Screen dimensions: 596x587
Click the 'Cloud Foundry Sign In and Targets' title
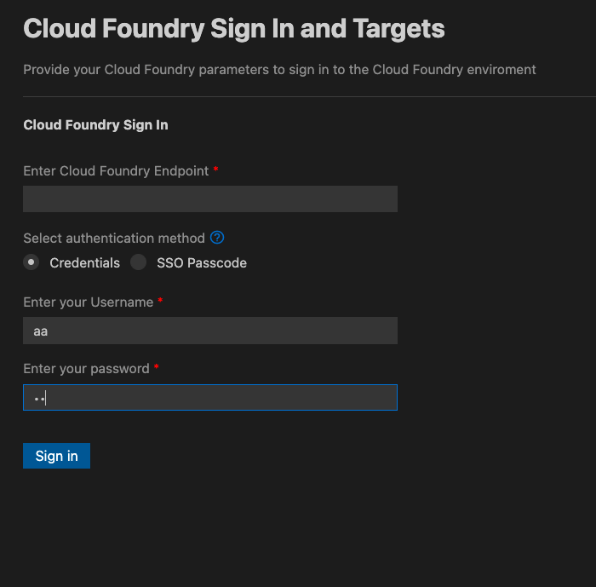tap(234, 29)
